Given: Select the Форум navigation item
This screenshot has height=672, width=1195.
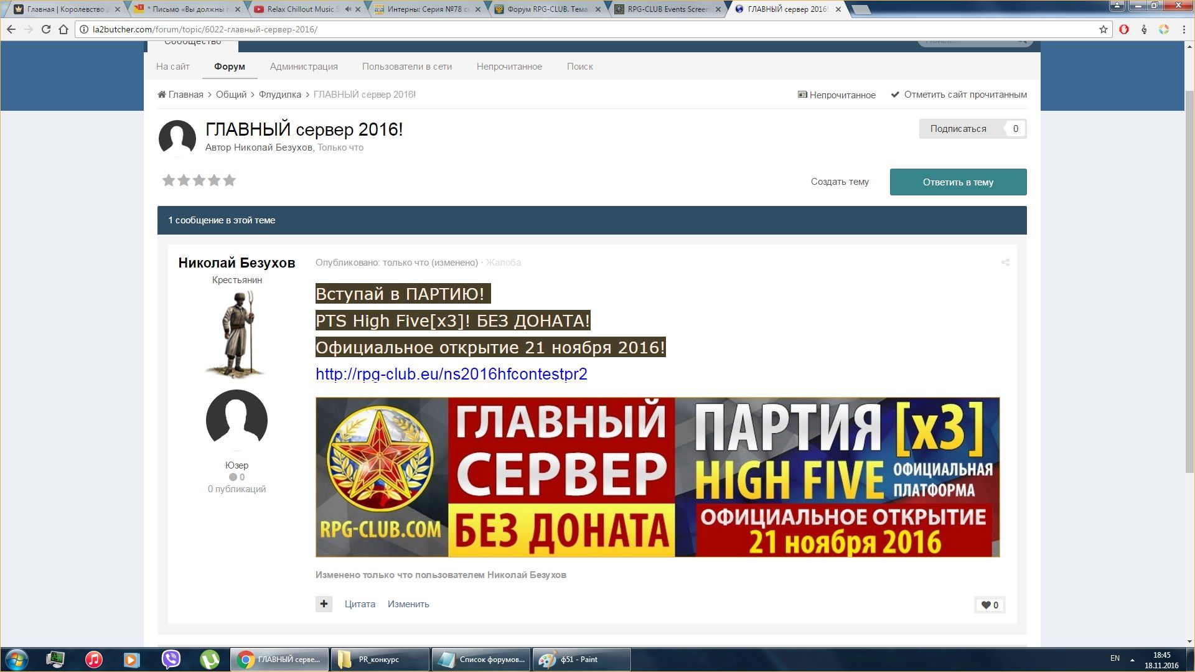Looking at the screenshot, I should (230, 67).
